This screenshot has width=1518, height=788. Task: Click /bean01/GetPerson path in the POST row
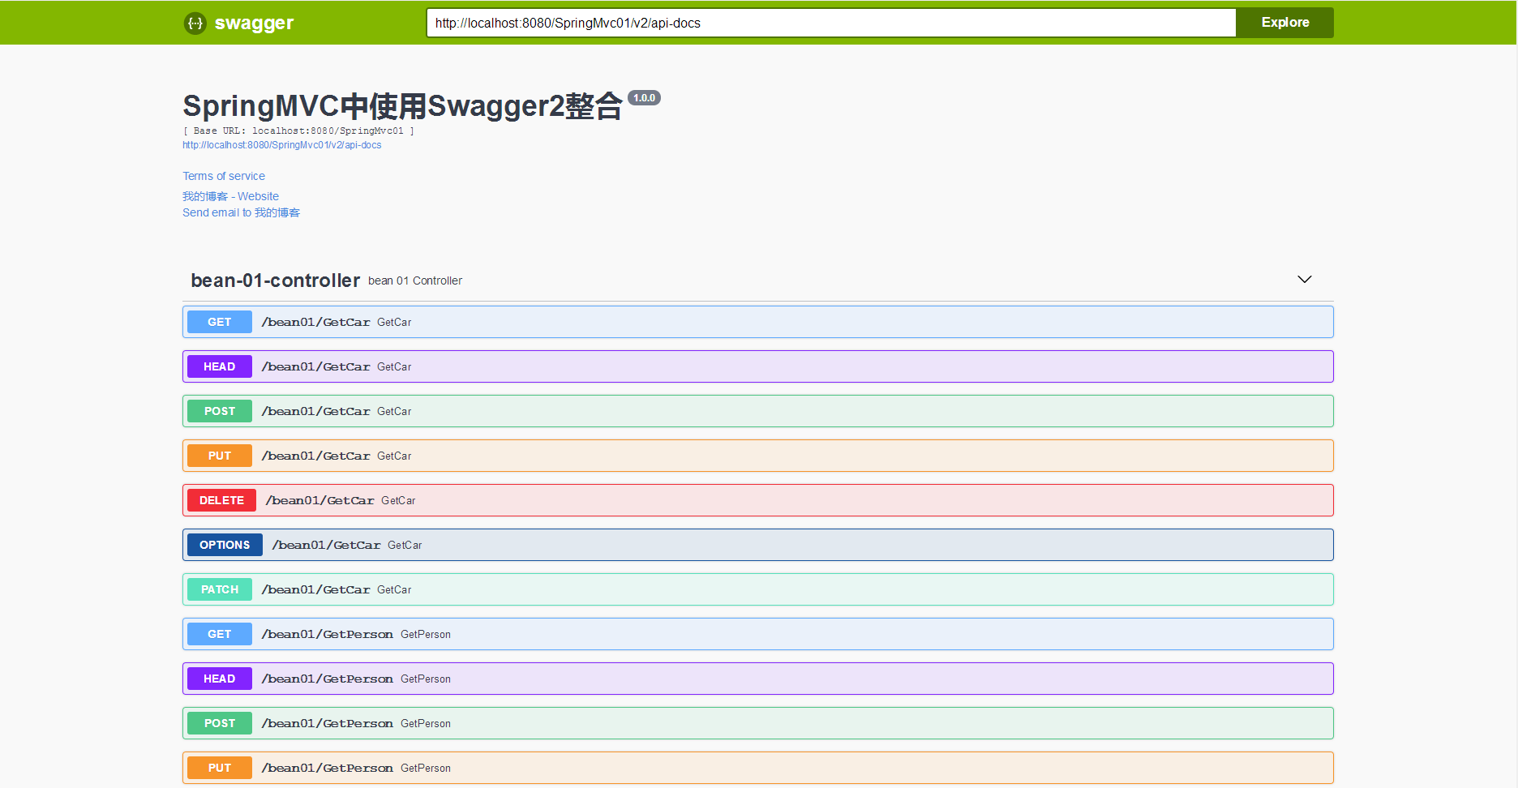pyautogui.click(x=328, y=723)
